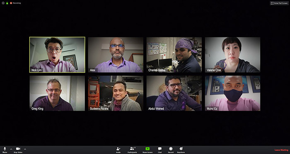Click the green encryption lock icon
This screenshot has width=290, height=154.
pyautogui.click(x=7, y=3)
